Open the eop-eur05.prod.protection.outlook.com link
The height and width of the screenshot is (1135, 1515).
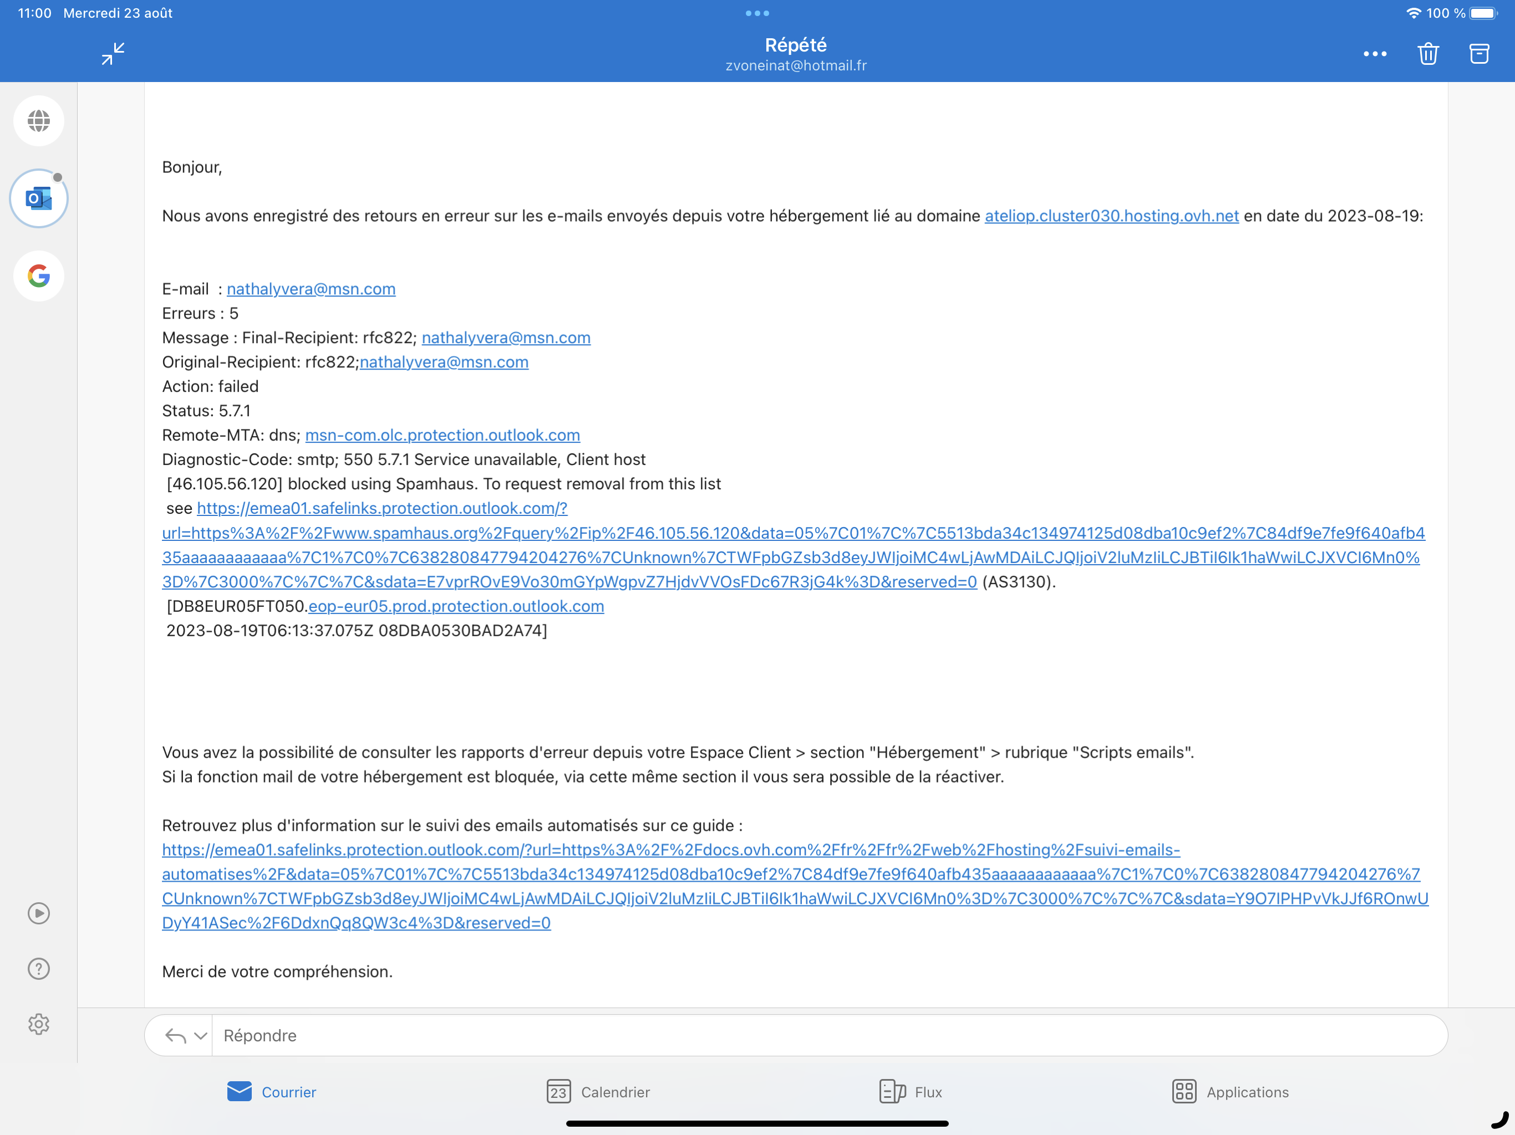pos(456,606)
